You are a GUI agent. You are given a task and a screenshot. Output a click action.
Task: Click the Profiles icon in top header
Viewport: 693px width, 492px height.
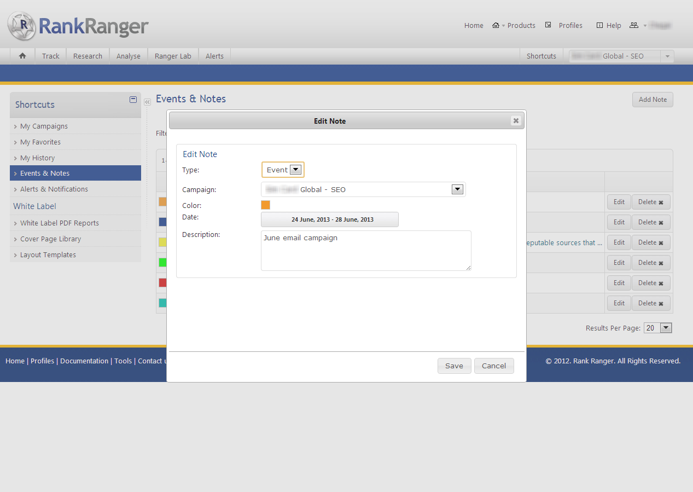click(548, 25)
